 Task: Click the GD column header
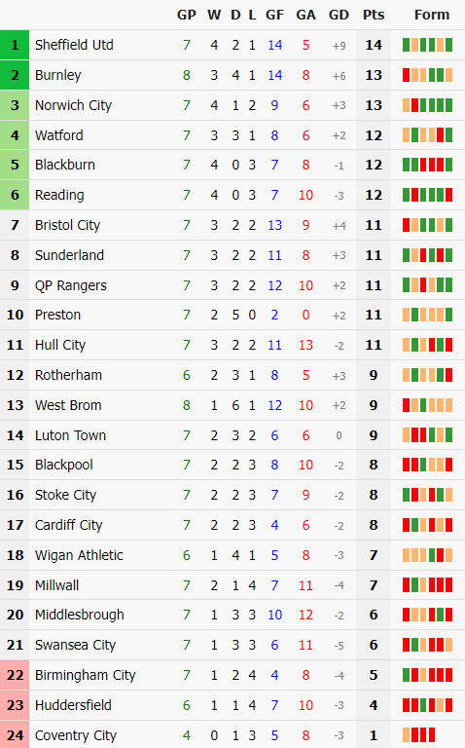(339, 15)
